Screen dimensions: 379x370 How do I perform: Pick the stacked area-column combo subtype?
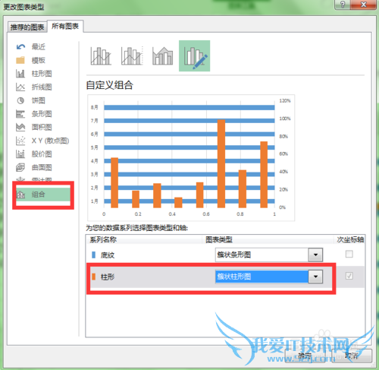click(163, 56)
